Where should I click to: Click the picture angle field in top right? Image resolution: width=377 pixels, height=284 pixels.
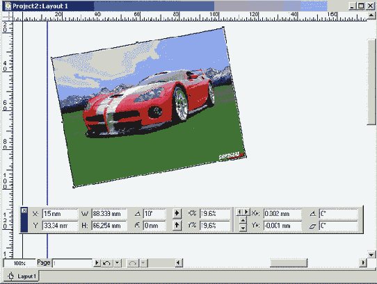pyautogui.click(x=338, y=214)
